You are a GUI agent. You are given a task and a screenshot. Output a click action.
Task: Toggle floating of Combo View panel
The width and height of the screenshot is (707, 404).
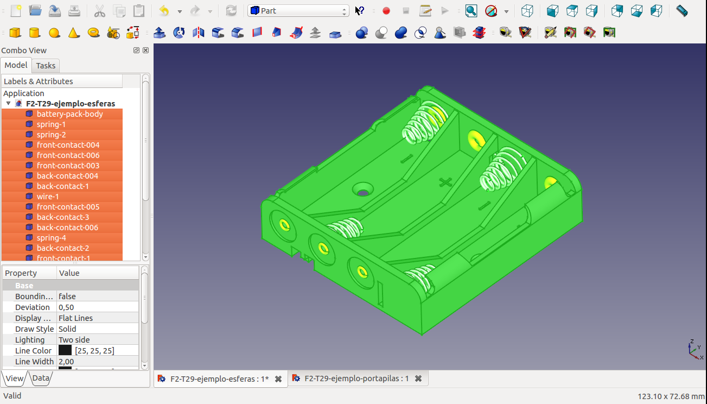[137, 50]
